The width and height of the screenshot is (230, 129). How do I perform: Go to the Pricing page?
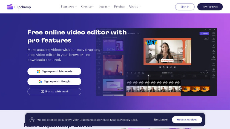119,7
